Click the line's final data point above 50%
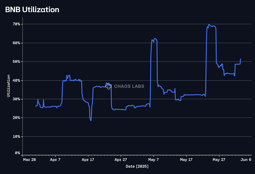The image size is (255, 174). (241, 59)
